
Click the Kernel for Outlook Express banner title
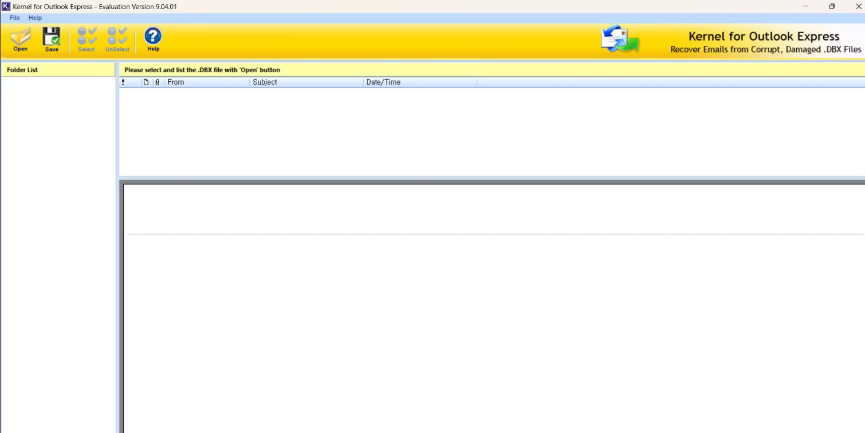764,37
